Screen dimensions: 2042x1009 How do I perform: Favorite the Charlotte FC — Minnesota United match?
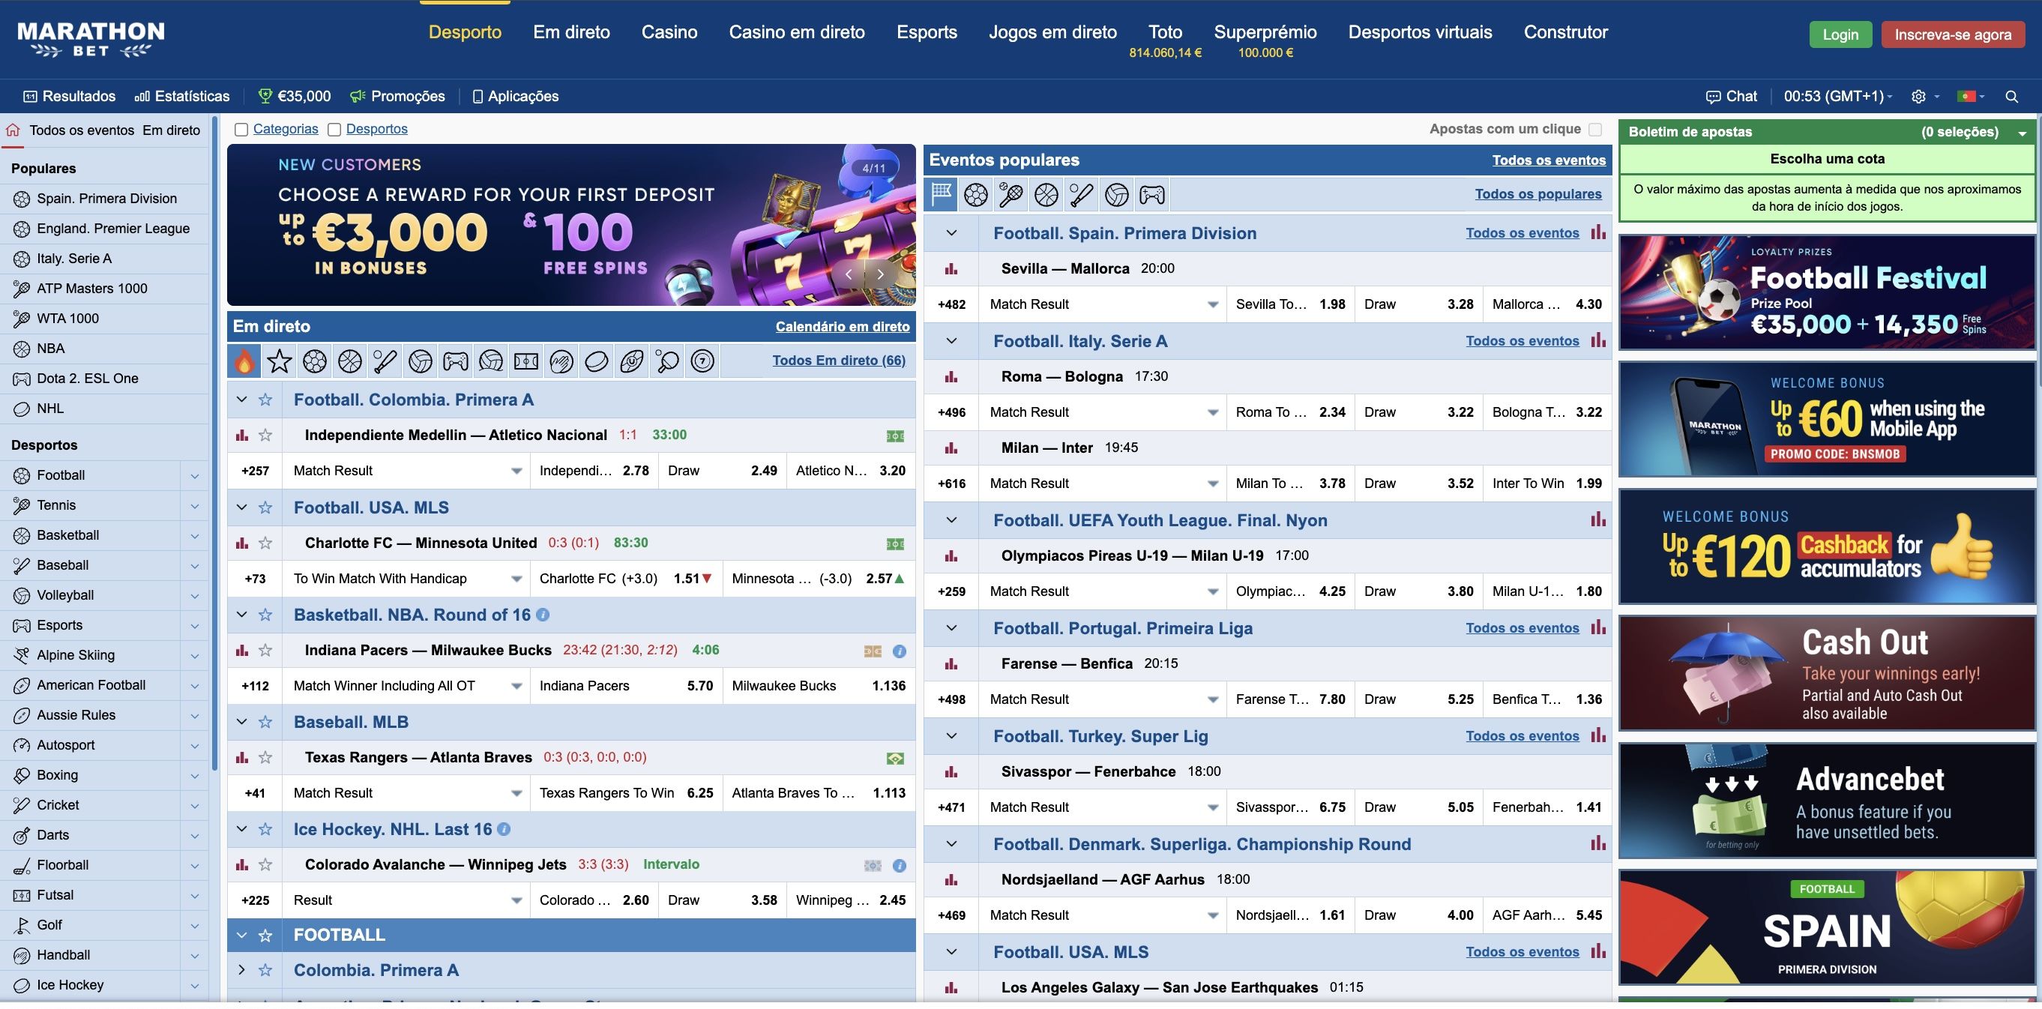pos(265,543)
